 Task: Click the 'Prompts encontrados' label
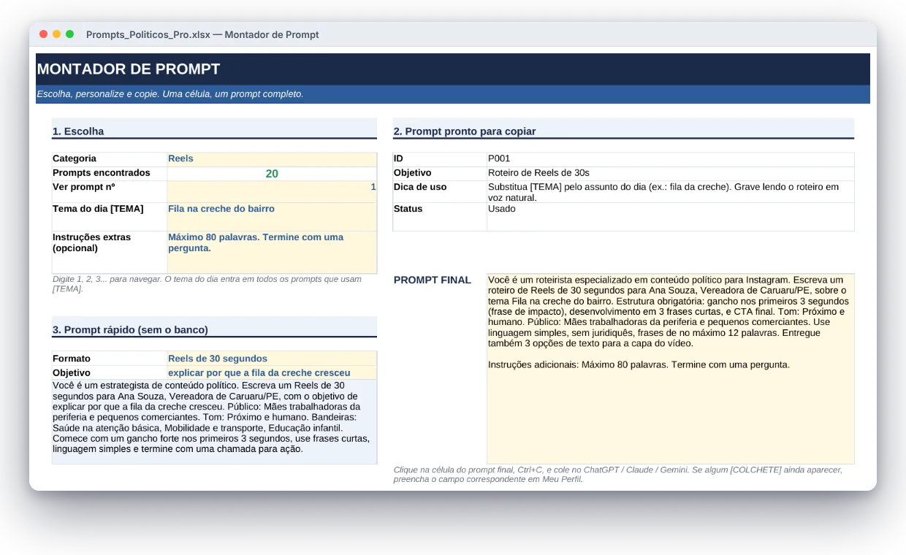[x=110, y=174]
